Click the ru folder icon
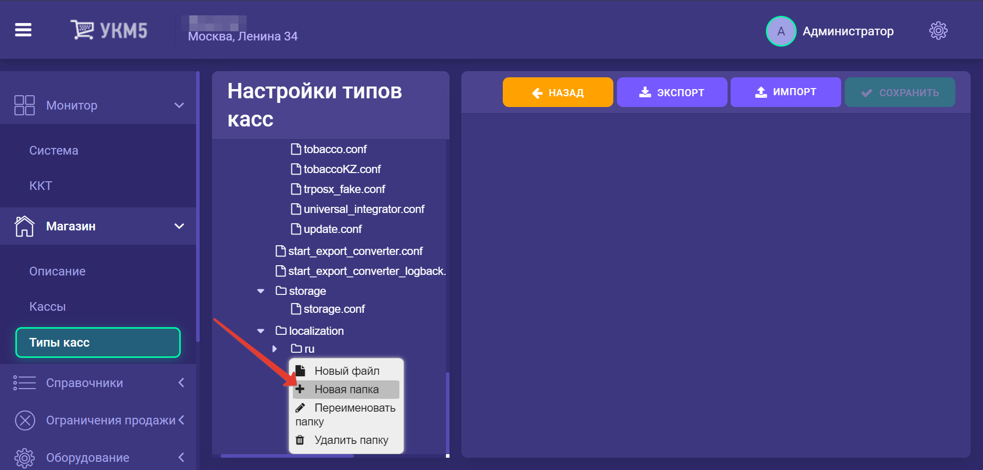The width and height of the screenshot is (983, 470). click(x=296, y=348)
